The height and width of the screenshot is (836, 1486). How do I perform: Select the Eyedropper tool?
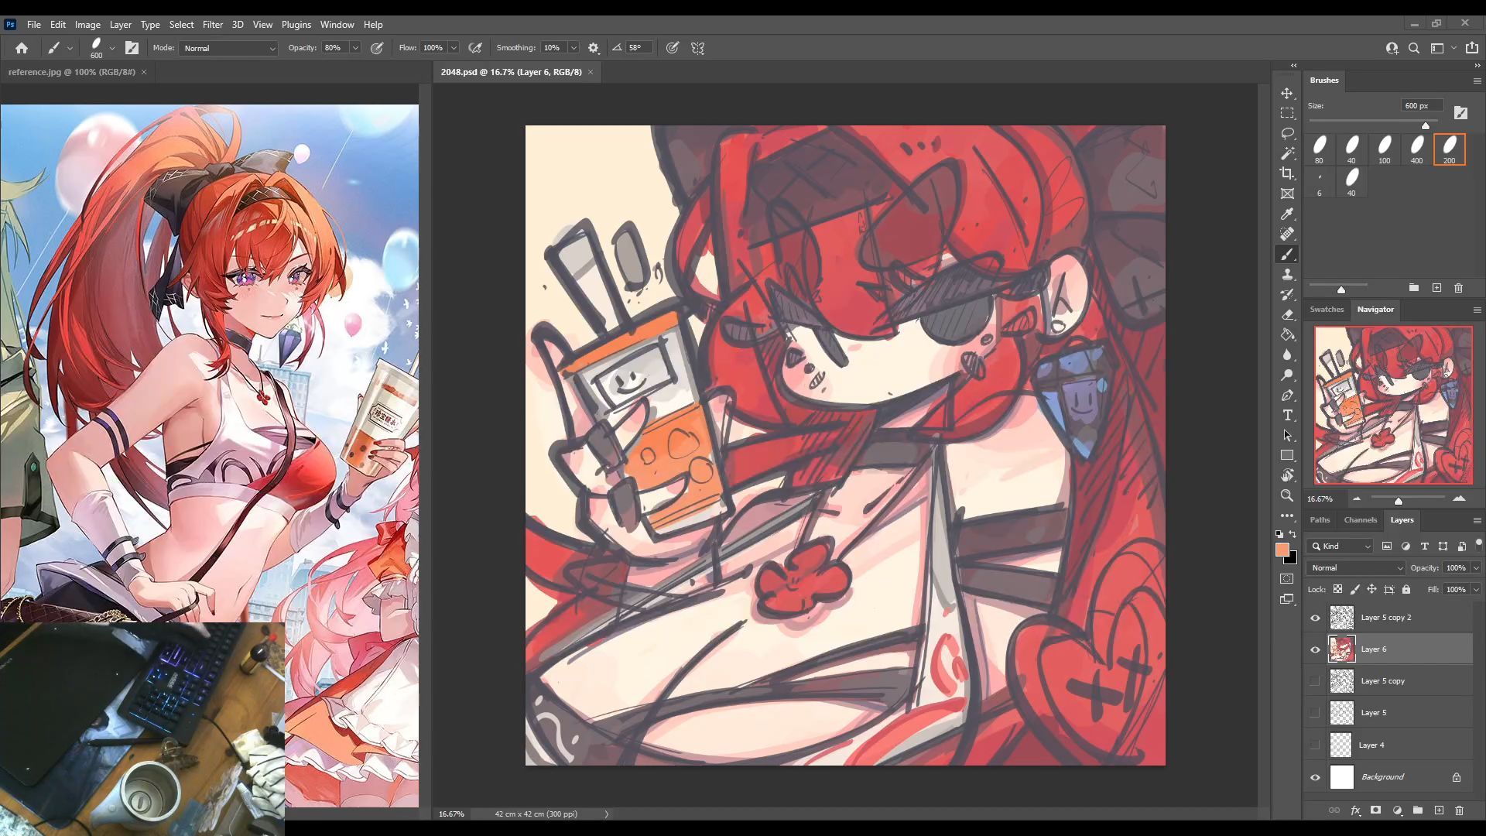pos(1287,214)
